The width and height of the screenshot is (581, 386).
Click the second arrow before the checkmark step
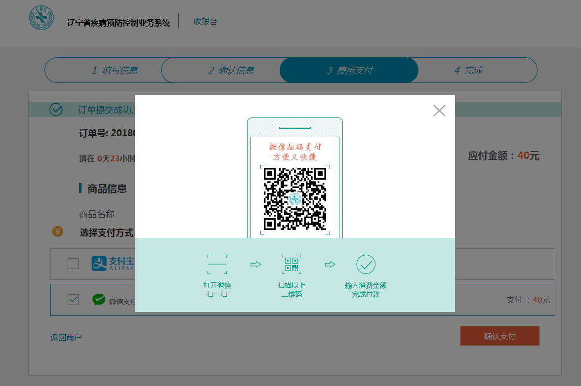click(x=330, y=265)
